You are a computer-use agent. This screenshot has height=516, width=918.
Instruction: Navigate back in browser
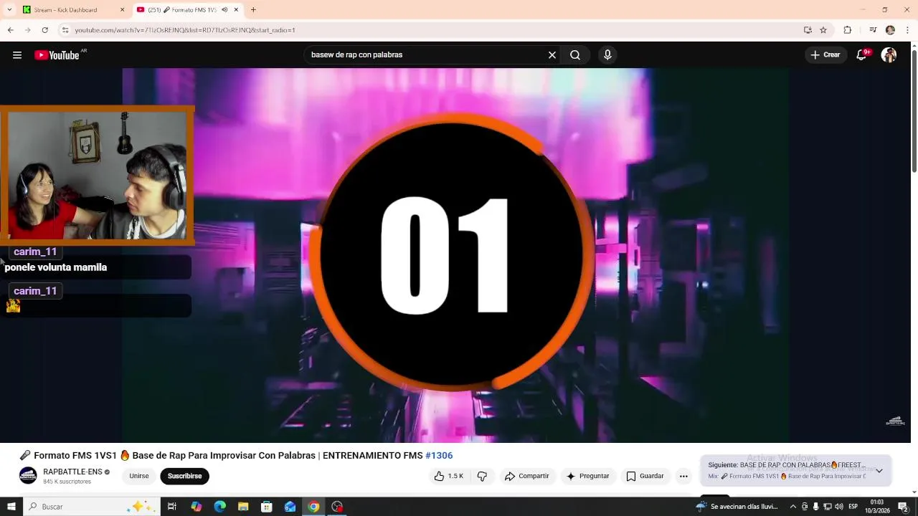coord(10,30)
